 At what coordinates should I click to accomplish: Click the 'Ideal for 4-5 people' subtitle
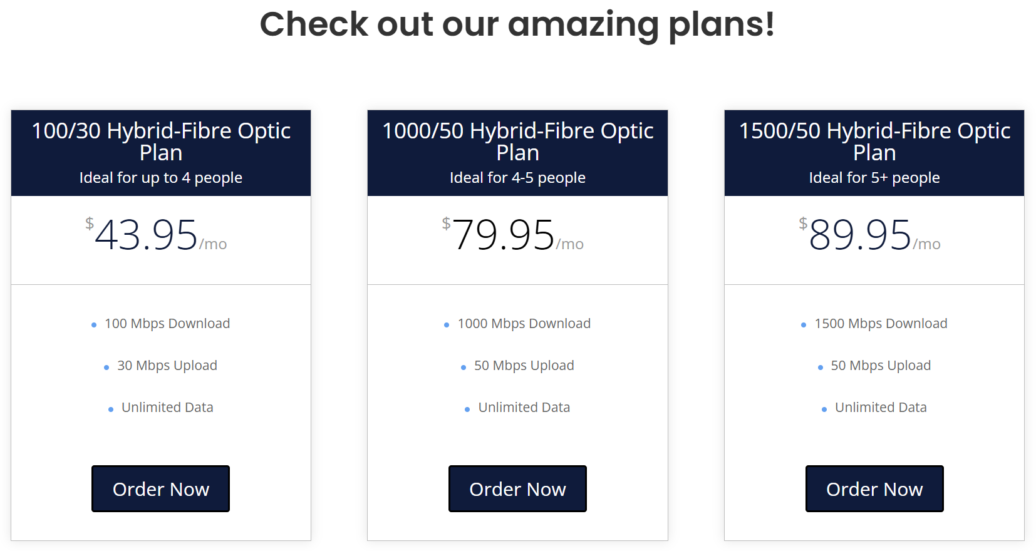[x=517, y=178]
